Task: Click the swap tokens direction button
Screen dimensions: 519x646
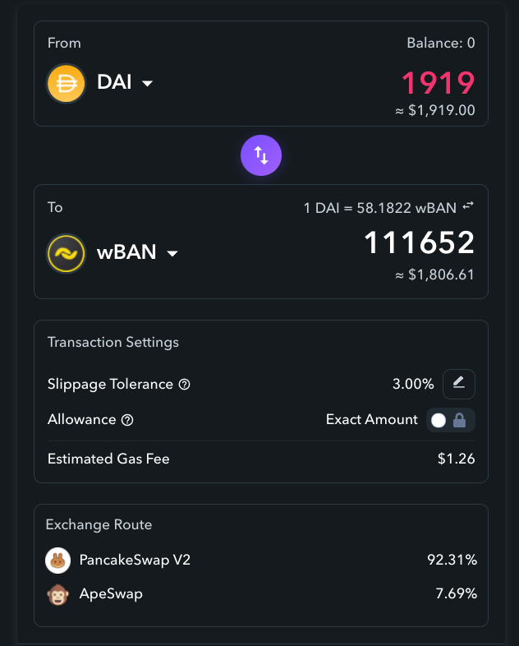Action: click(261, 155)
